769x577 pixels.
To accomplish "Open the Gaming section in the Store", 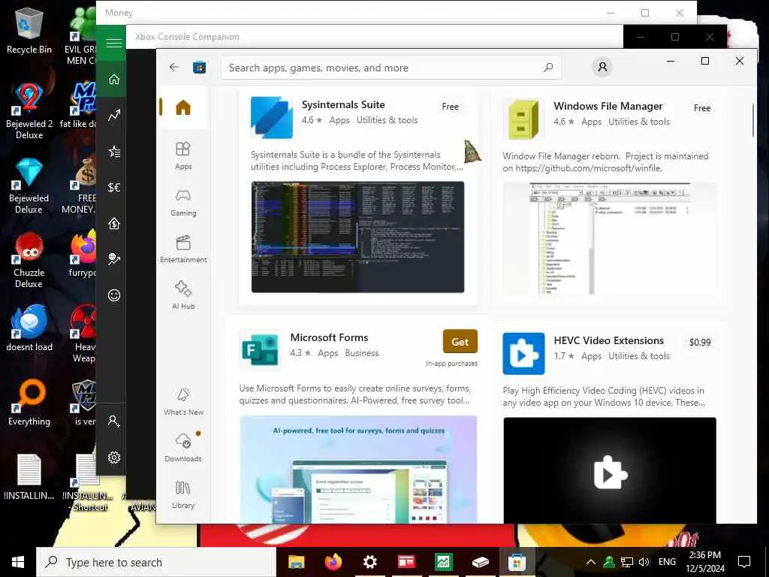I will tap(183, 203).
